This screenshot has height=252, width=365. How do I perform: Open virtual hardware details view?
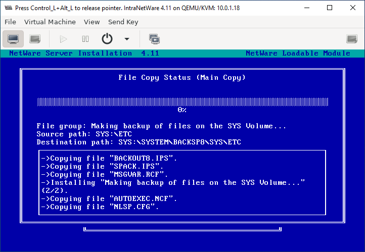click(x=35, y=39)
